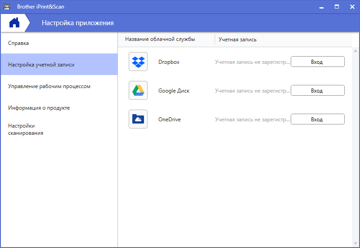360x248 pixels.
Task: Click the Учетная запись column header
Action: (238, 40)
